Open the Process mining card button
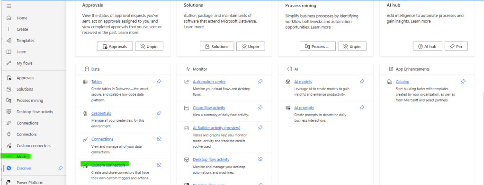The width and height of the screenshot is (484, 185). tap(317, 46)
